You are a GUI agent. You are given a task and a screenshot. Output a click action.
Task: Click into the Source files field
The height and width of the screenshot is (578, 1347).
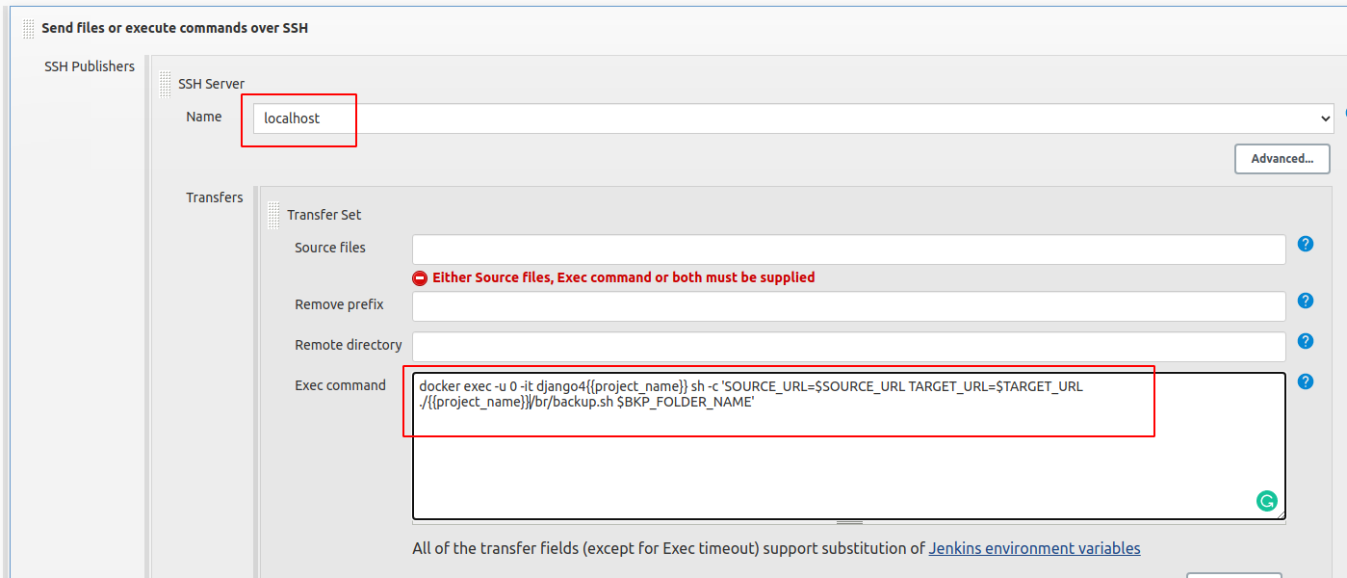click(848, 250)
